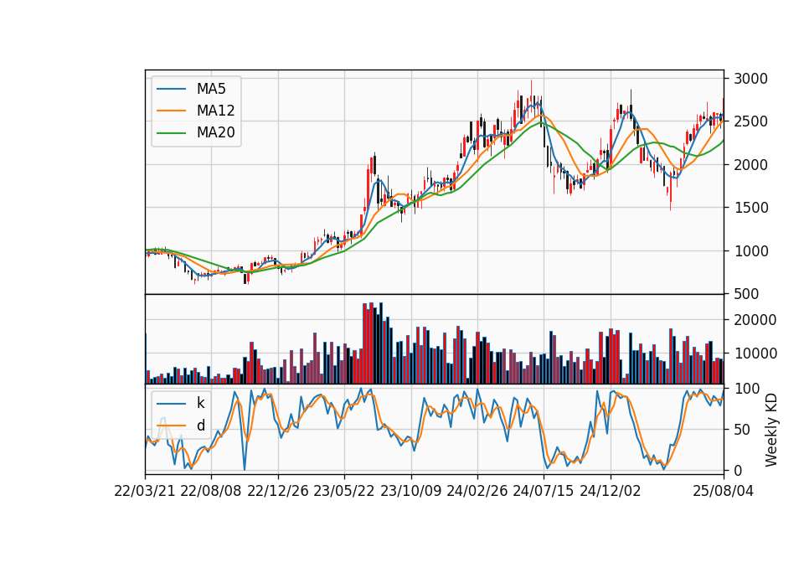The image size is (804, 578).
Task: Click the 22/12/26 date label
Action: pos(278,491)
